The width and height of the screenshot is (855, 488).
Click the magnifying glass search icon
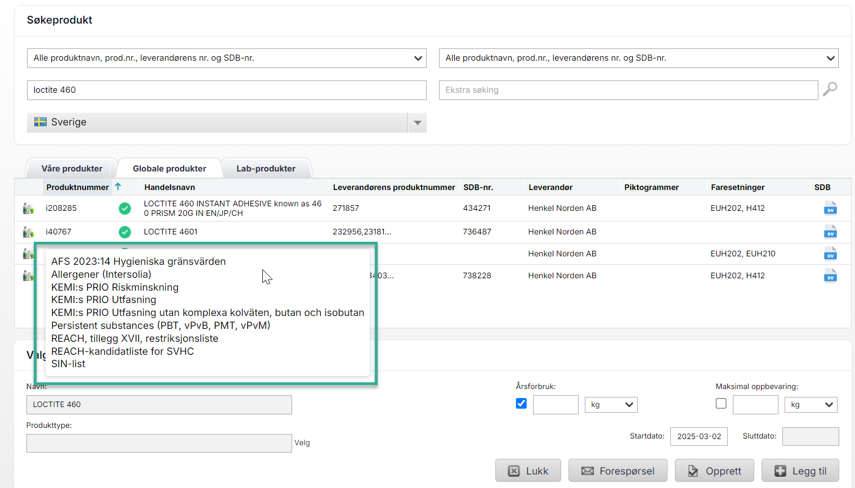pos(830,89)
